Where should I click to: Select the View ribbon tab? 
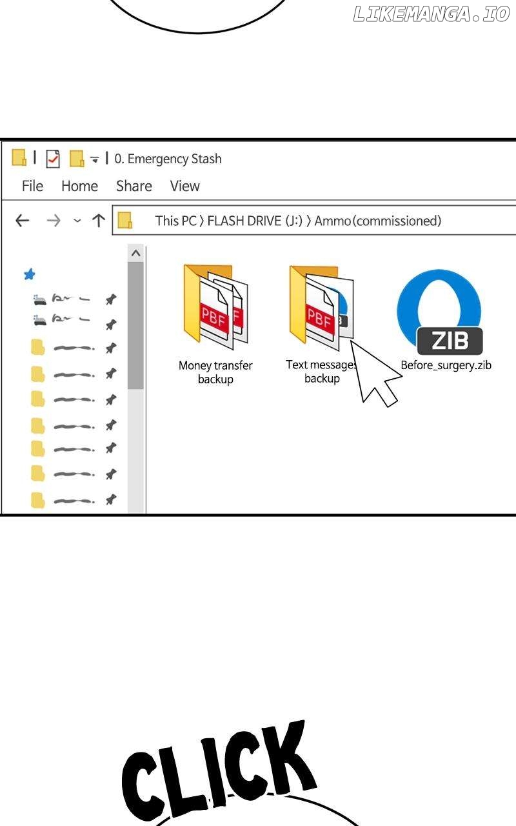point(184,186)
